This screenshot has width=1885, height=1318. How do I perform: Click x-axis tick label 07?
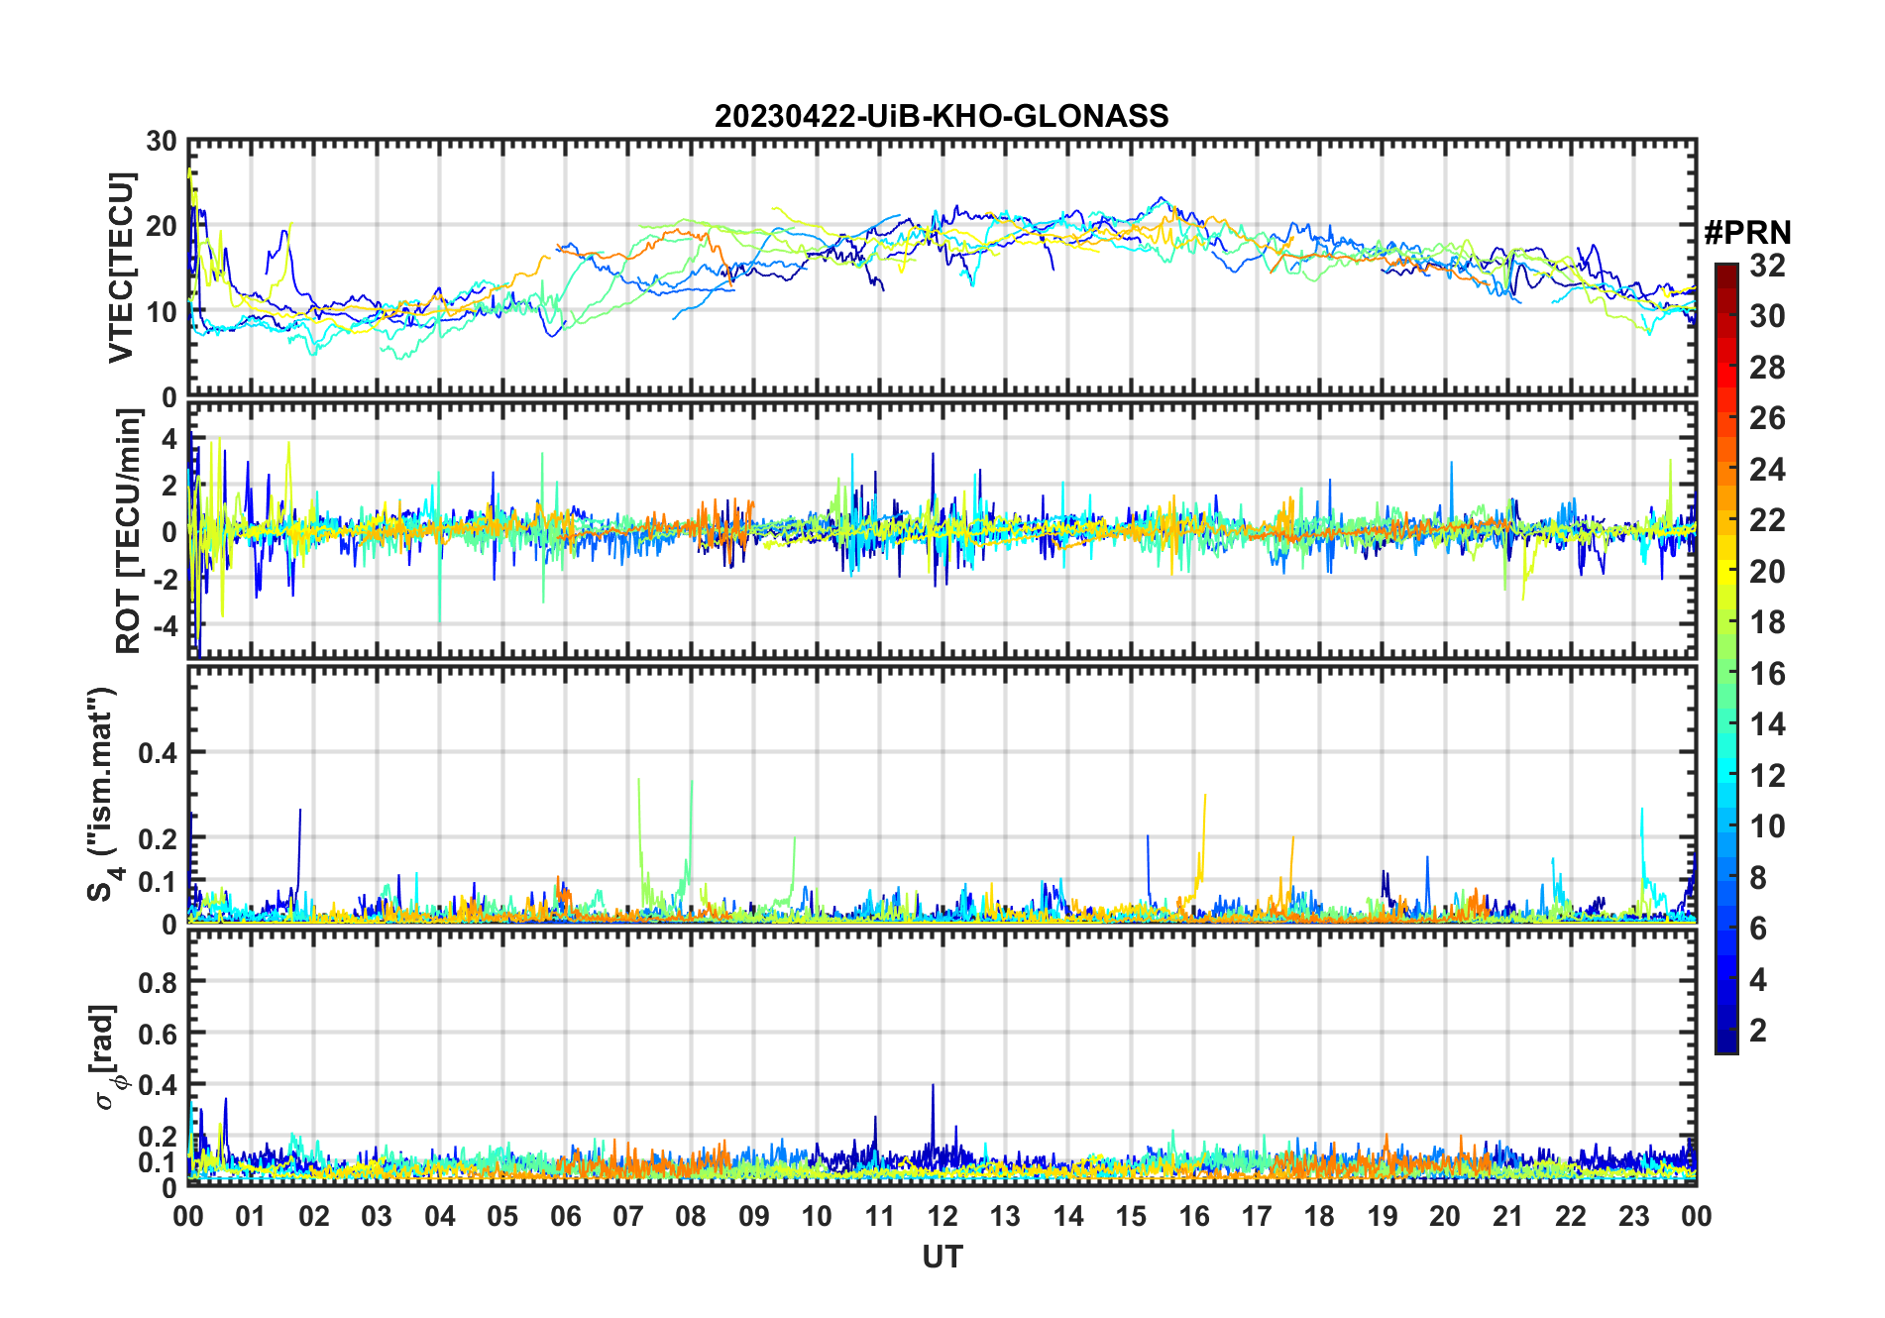pyautogui.click(x=628, y=1216)
